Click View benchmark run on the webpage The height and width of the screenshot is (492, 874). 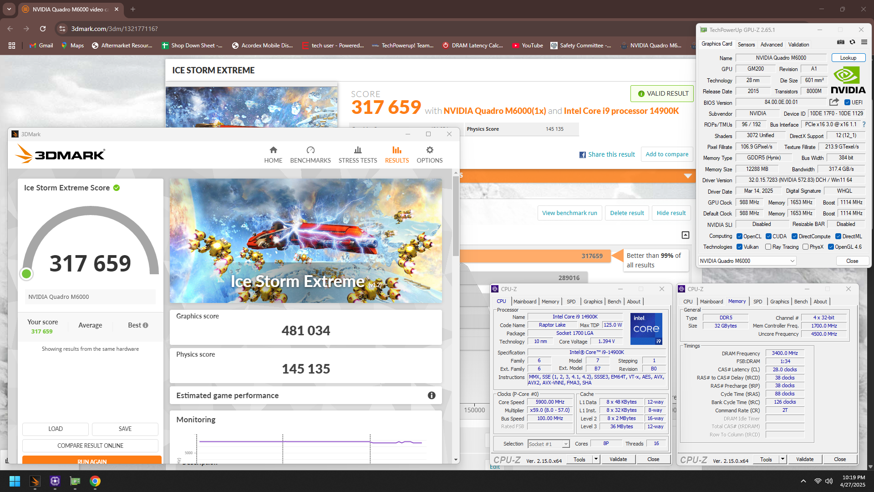(569, 213)
